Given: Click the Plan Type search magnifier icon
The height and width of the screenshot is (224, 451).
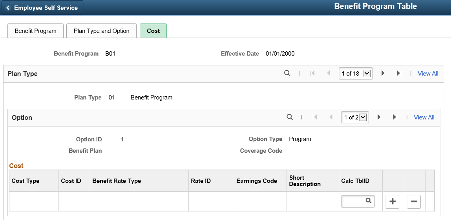Looking at the screenshot, I should tap(287, 73).
